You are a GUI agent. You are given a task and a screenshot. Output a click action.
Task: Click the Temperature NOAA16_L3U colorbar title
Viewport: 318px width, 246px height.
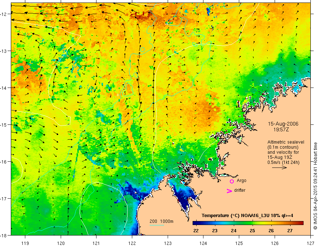[x=247, y=216]
